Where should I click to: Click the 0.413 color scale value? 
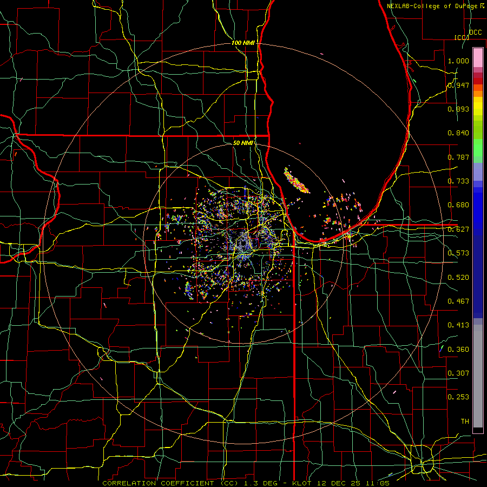[x=458, y=325]
